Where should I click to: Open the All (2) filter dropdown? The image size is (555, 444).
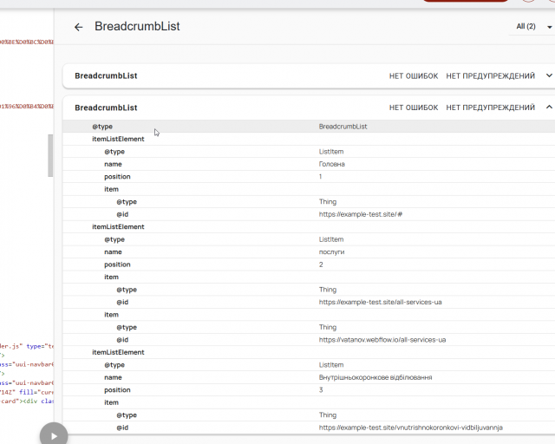click(531, 27)
